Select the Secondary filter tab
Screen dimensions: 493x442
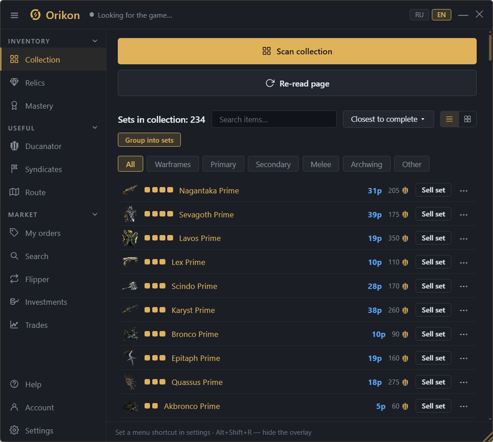(x=273, y=164)
